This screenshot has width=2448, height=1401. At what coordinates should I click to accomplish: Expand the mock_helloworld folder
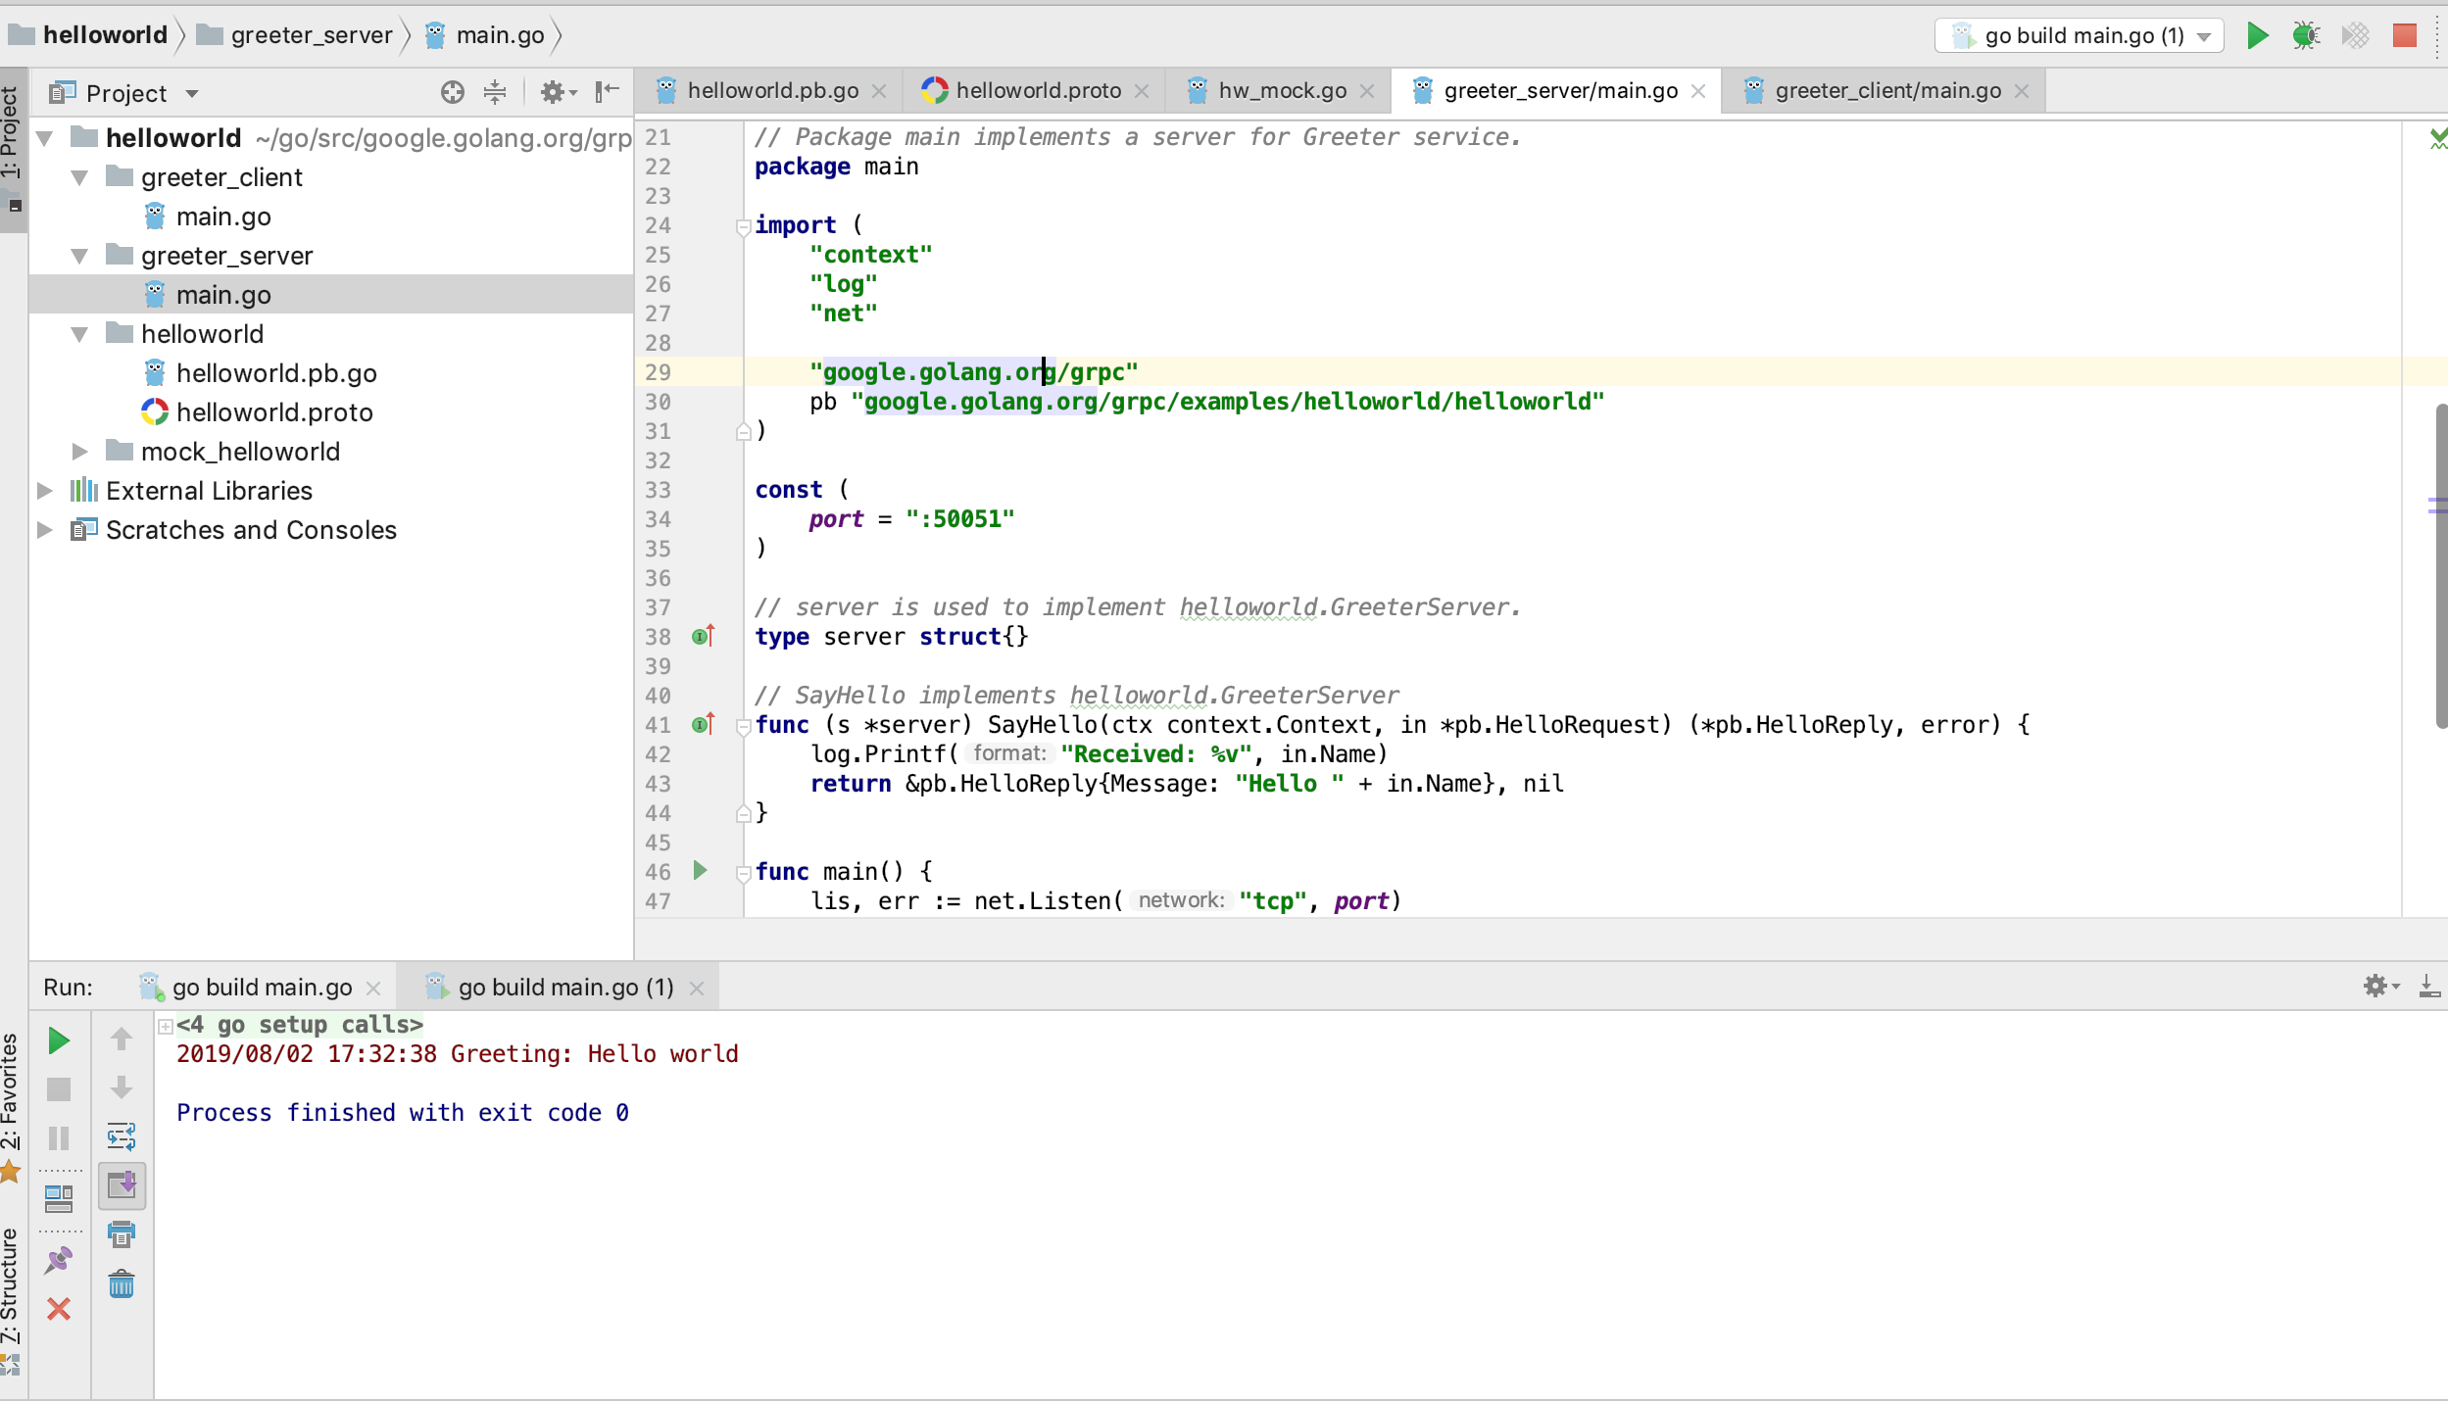coord(80,452)
